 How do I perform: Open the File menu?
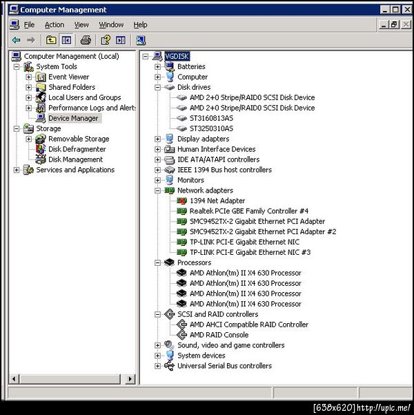click(x=29, y=25)
